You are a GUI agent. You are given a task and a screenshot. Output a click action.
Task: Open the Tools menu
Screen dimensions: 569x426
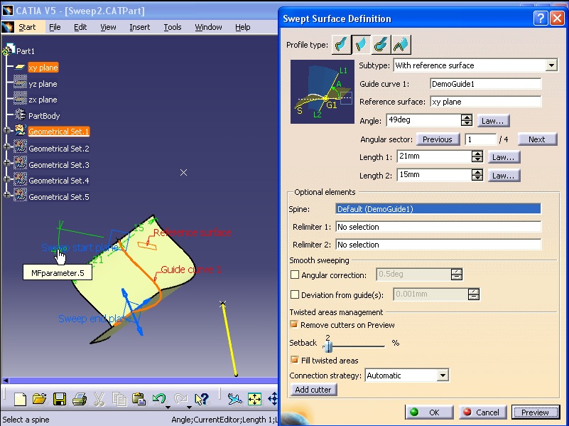click(x=173, y=27)
